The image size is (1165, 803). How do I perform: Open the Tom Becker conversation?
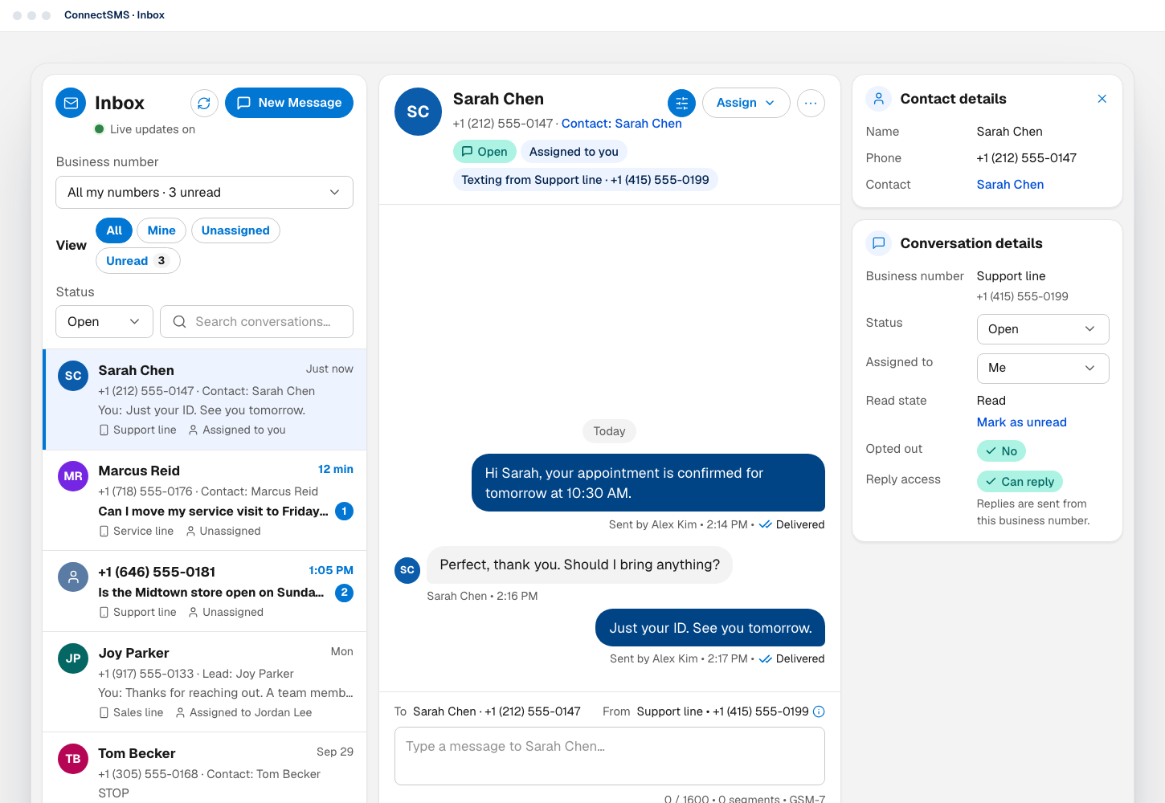point(205,768)
